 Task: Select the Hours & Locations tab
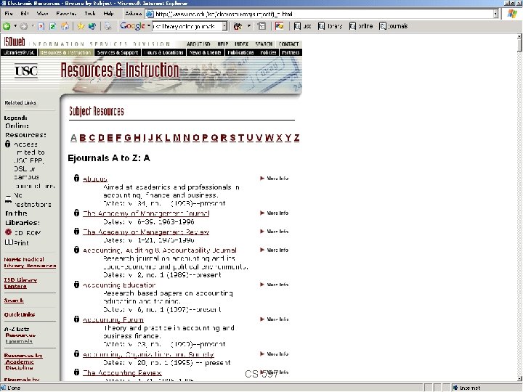[x=163, y=52]
